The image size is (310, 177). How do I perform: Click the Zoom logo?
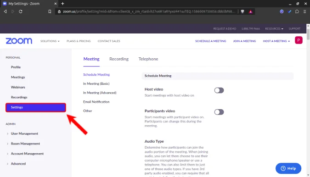pyautogui.click(x=19, y=41)
